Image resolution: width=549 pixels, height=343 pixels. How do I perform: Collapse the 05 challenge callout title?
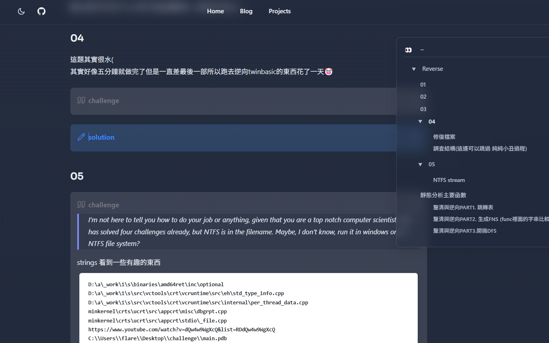pyautogui.click(x=104, y=205)
